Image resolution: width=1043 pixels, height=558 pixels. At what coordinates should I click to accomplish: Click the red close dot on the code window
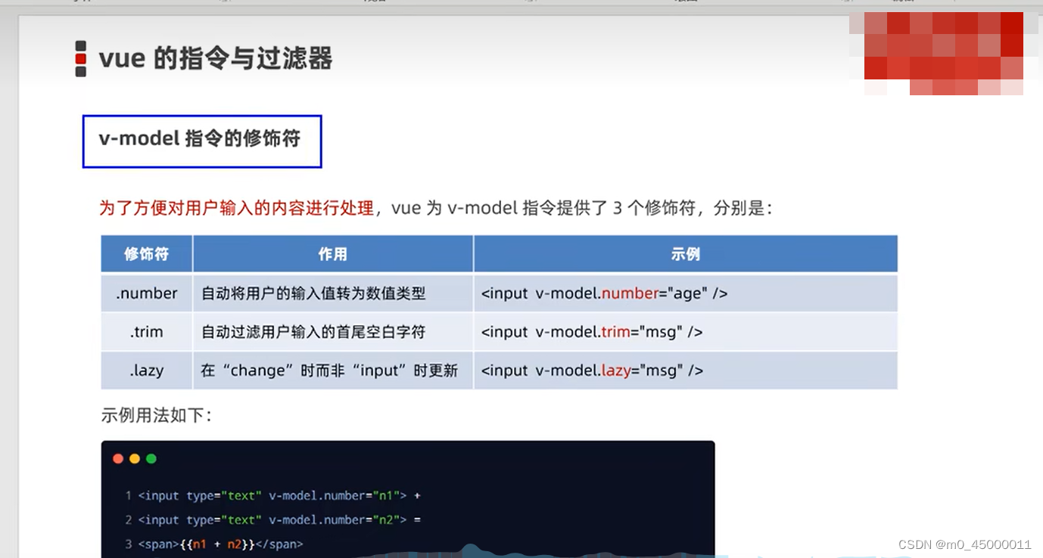tap(118, 458)
